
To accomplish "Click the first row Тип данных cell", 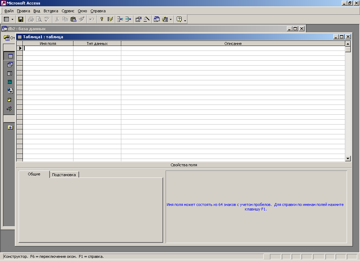I will [x=97, y=48].
